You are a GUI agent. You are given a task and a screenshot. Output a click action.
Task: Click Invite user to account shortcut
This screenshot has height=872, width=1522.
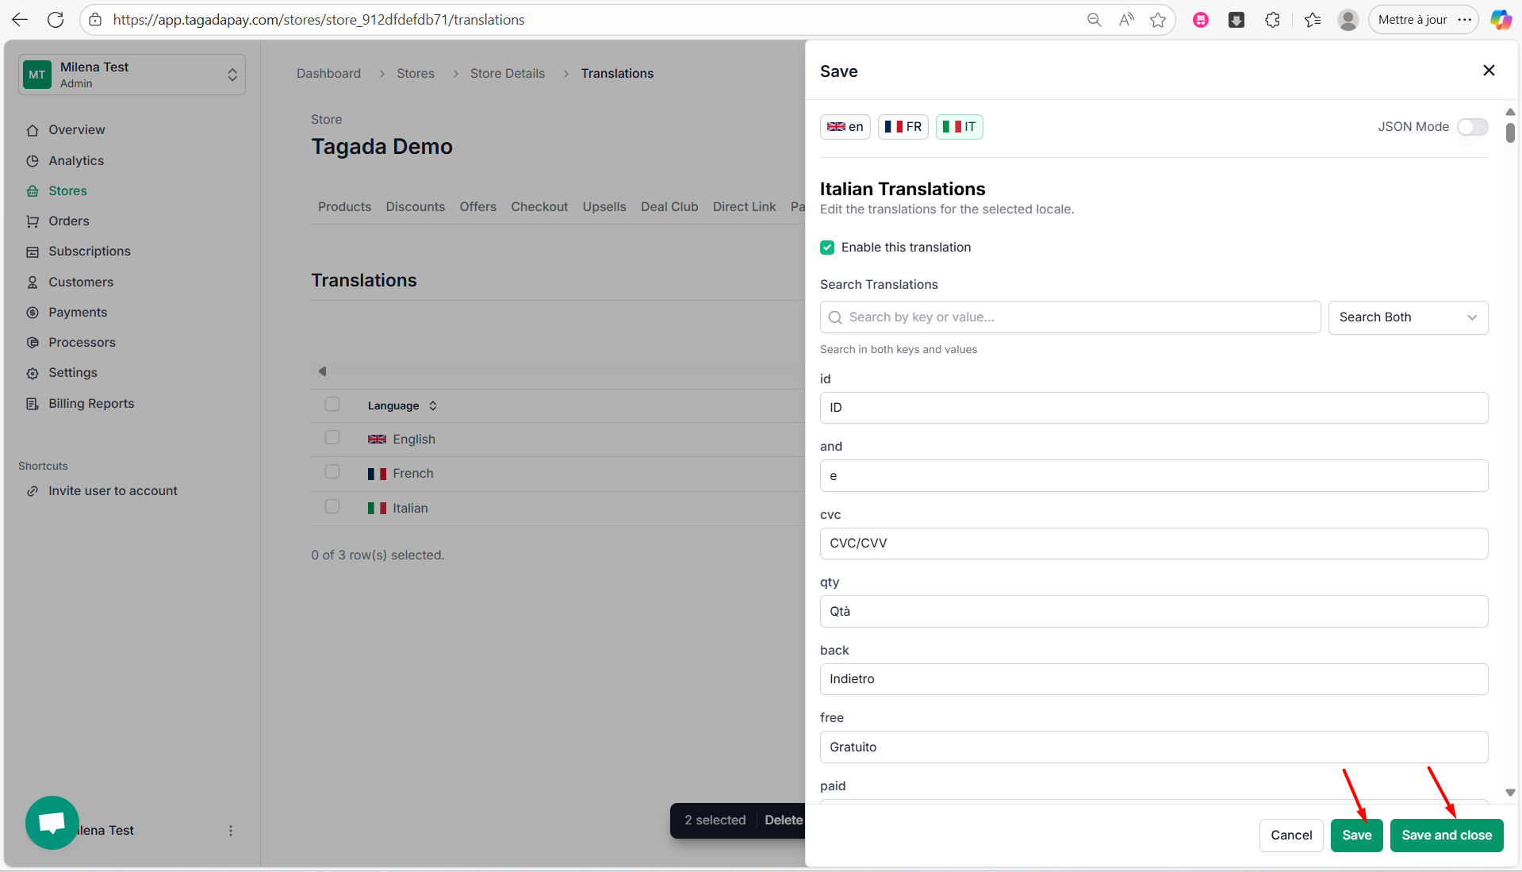click(113, 490)
